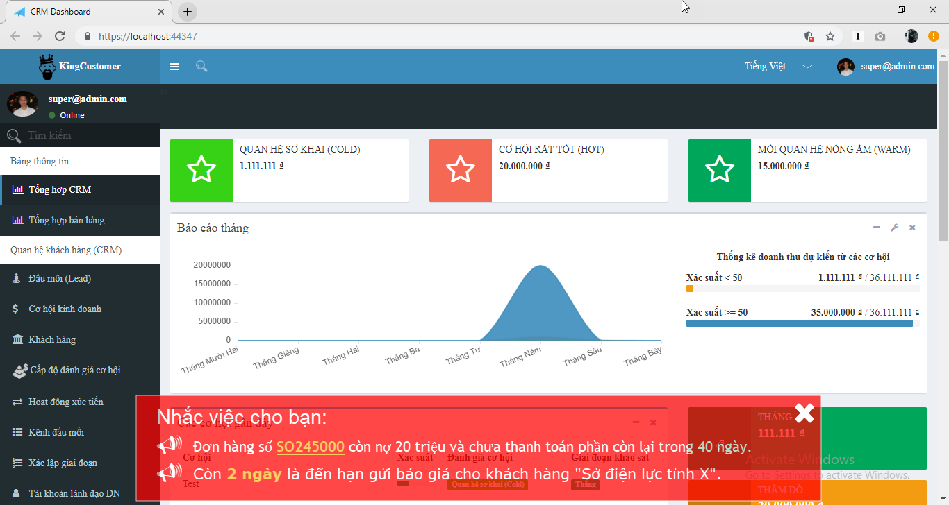
Task: Click the shield extension icon in address bar
Action: pos(809,36)
